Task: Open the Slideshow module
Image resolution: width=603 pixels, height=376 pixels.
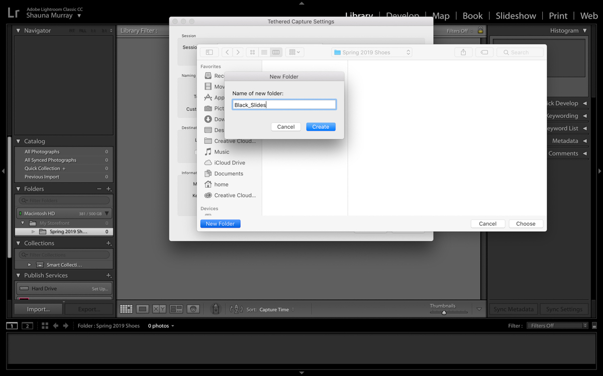Action: [x=516, y=16]
